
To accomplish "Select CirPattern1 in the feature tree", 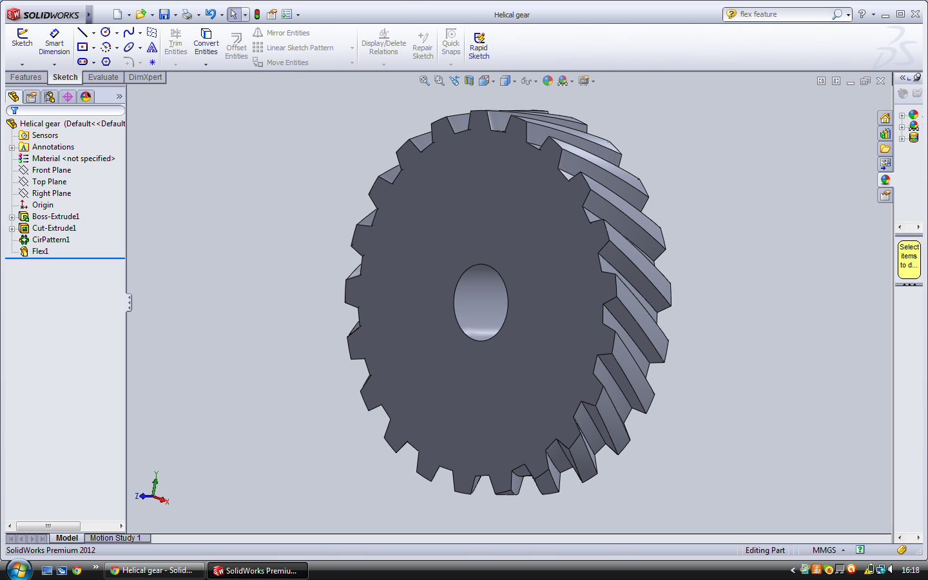I will pos(51,240).
